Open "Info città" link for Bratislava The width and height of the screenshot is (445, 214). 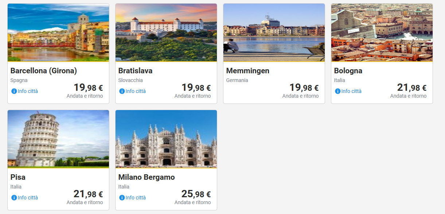pyautogui.click(x=136, y=91)
